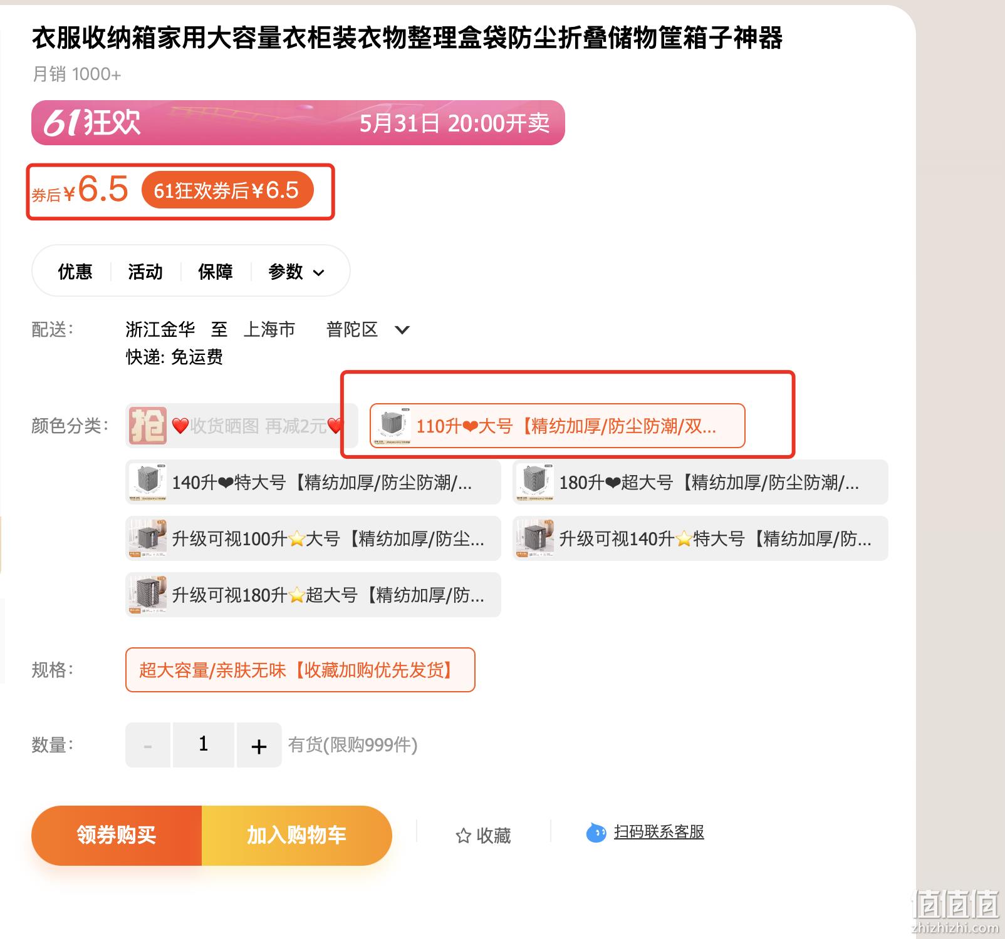Open the 上海市 delivery city selector
The image size is (1005, 939).
pyautogui.click(x=269, y=329)
